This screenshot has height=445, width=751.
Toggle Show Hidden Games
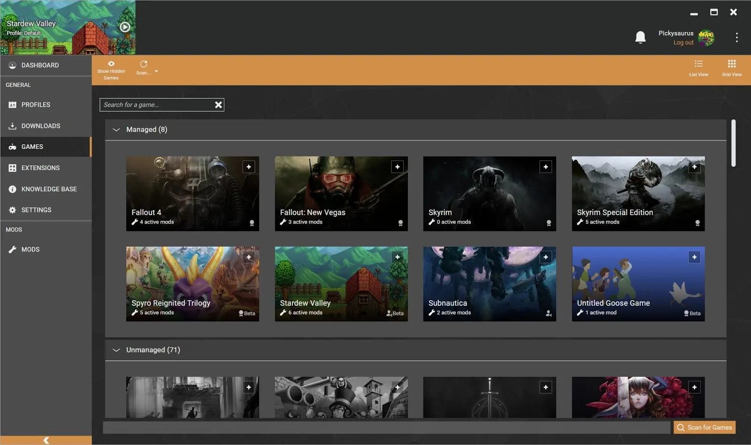point(111,70)
